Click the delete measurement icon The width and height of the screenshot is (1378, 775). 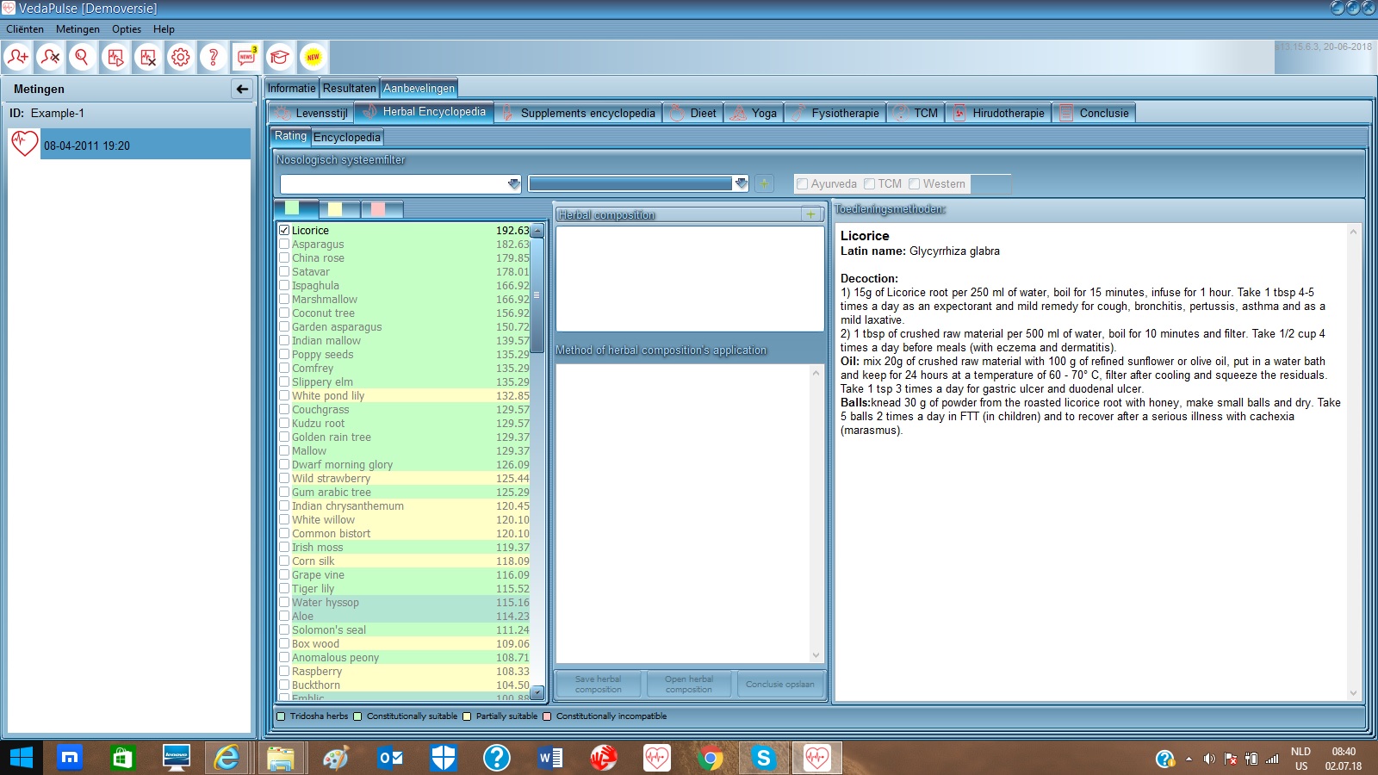148,58
